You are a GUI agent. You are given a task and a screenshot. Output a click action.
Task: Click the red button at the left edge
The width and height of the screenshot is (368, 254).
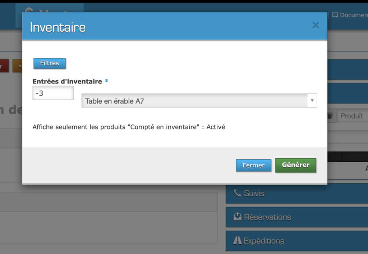point(4,66)
